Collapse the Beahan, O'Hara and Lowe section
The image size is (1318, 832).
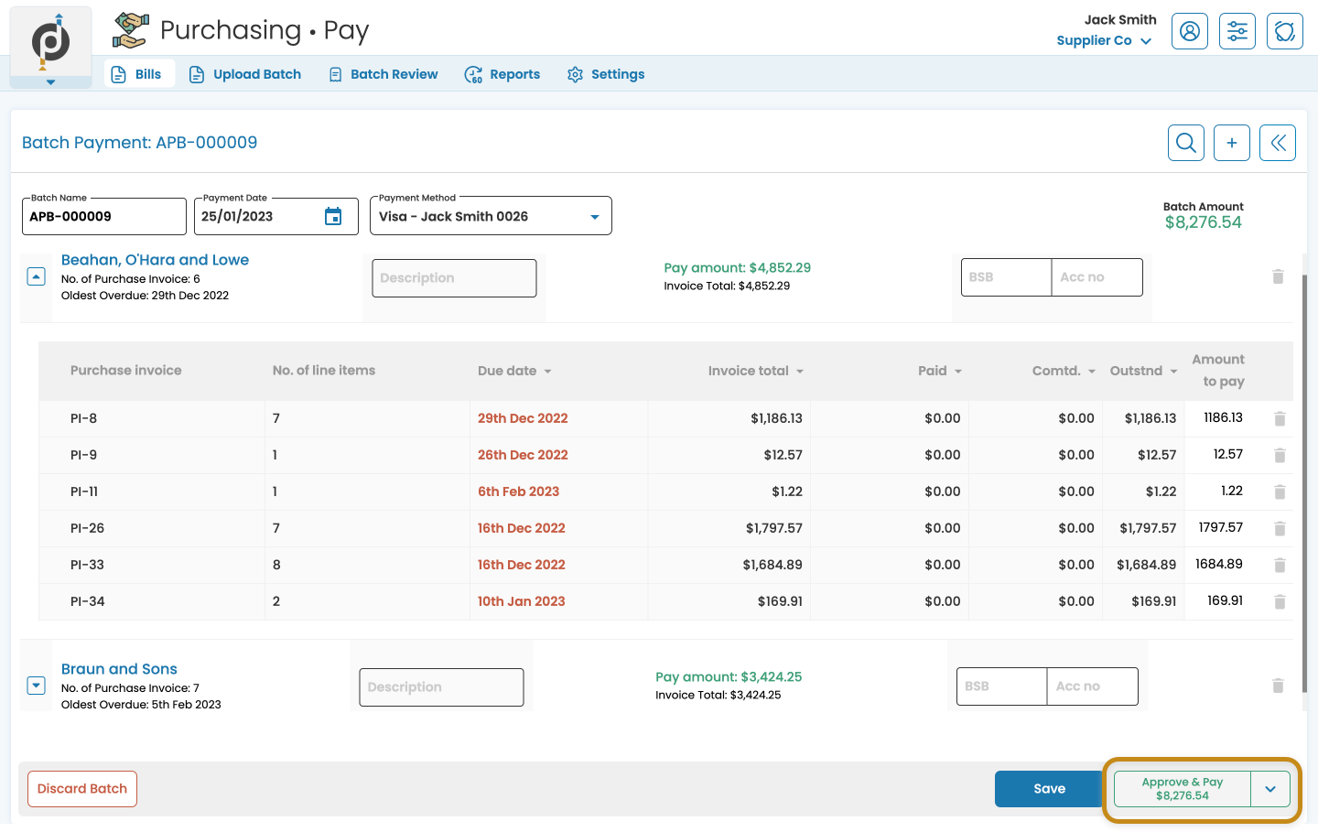tap(37, 276)
